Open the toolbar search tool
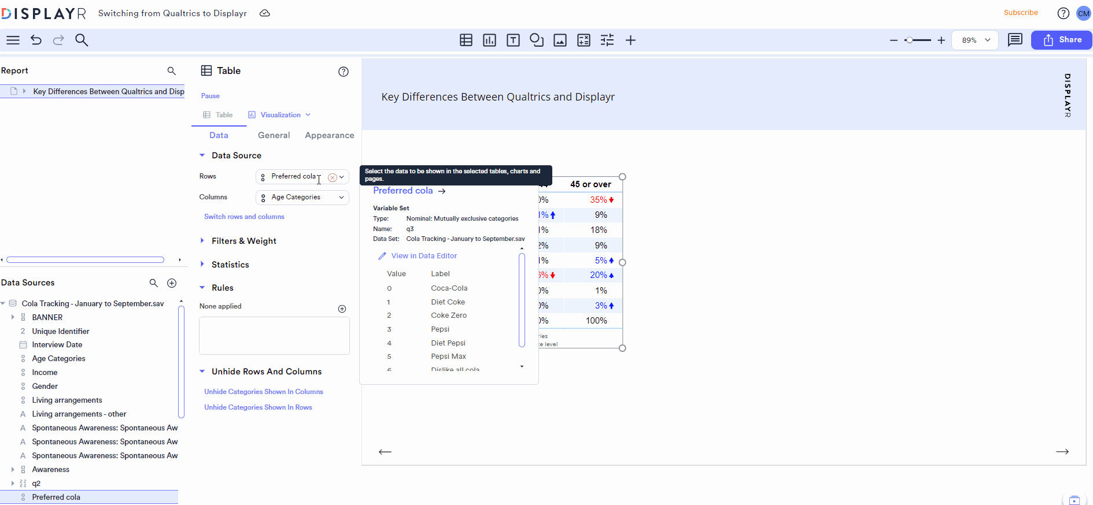The height and width of the screenshot is (505, 1093). [x=82, y=40]
